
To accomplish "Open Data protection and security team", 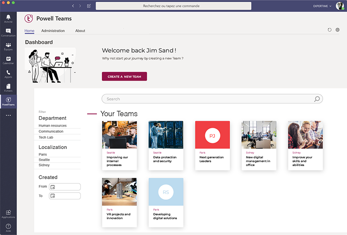I will coord(166,145).
